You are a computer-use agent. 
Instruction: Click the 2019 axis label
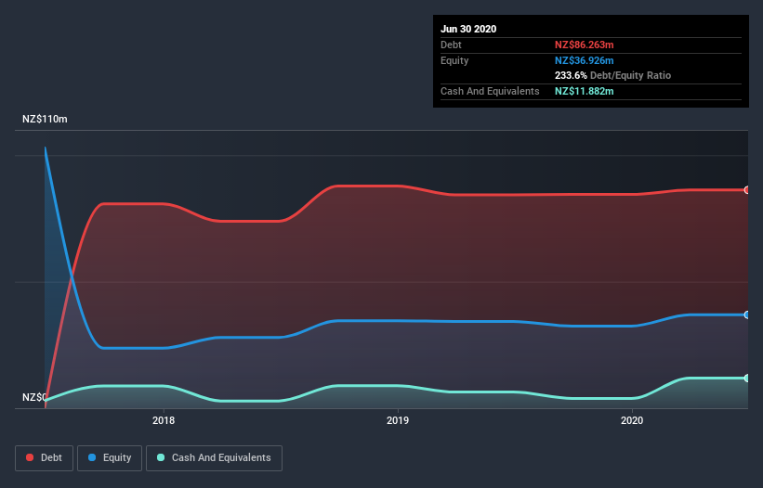coord(398,420)
